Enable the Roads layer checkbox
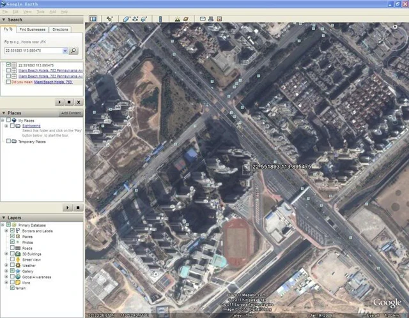The image size is (409, 318). pyautogui.click(x=13, y=248)
